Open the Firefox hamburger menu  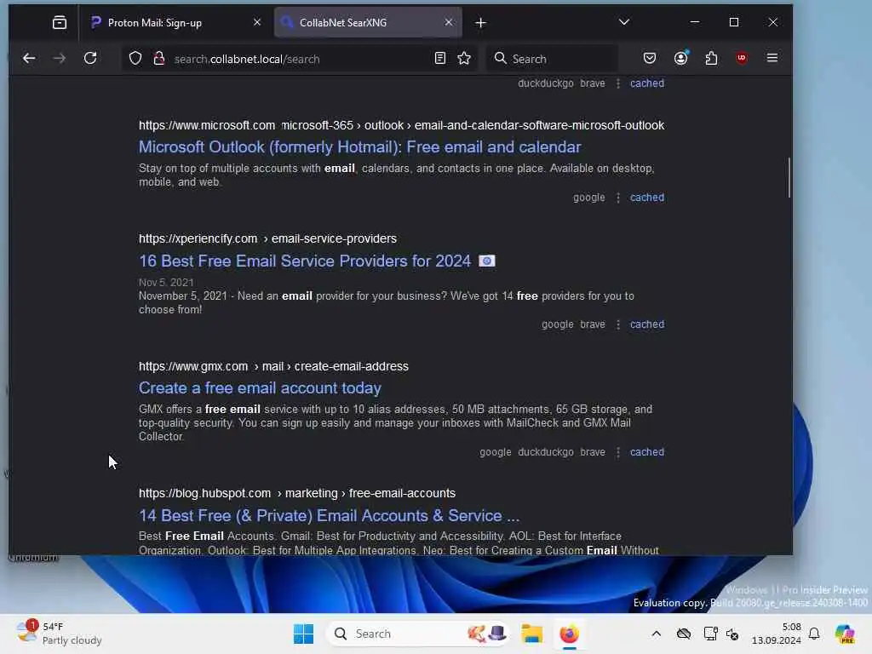point(772,59)
